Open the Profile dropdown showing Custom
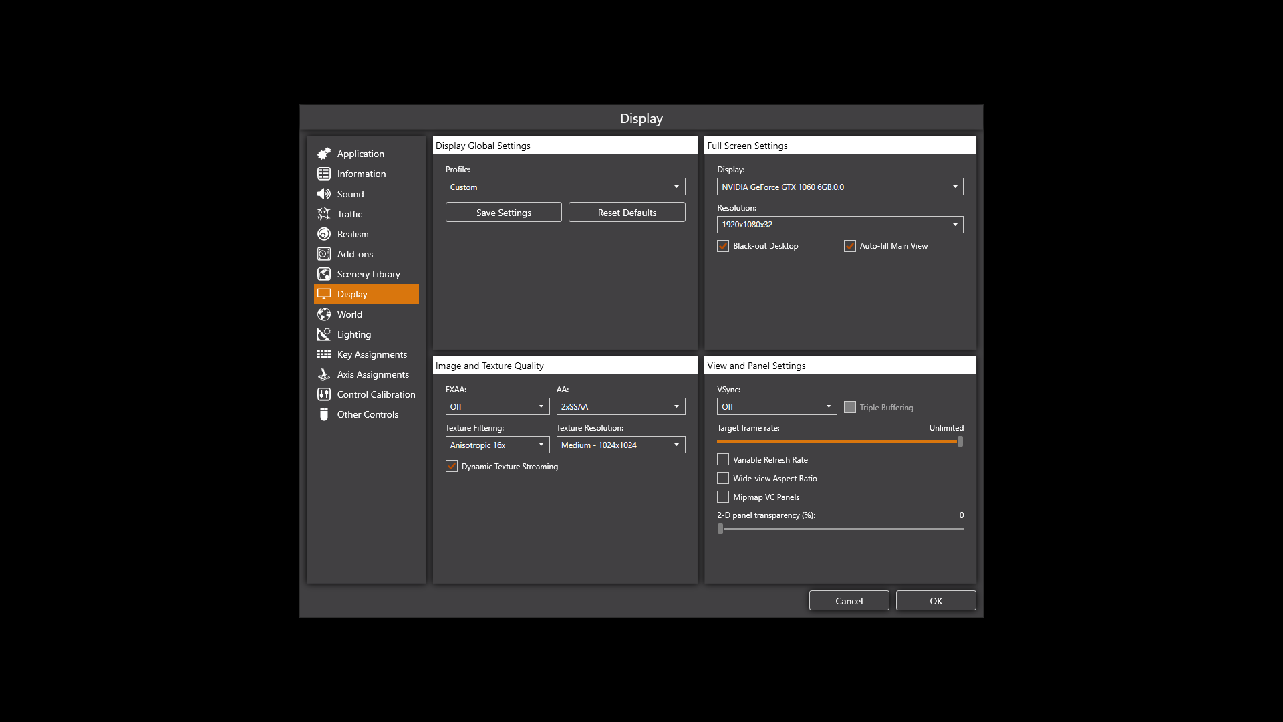The width and height of the screenshot is (1283, 722). (x=565, y=187)
